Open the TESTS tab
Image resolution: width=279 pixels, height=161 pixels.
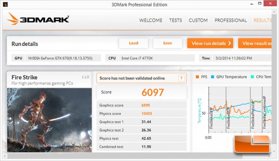pos(176,20)
